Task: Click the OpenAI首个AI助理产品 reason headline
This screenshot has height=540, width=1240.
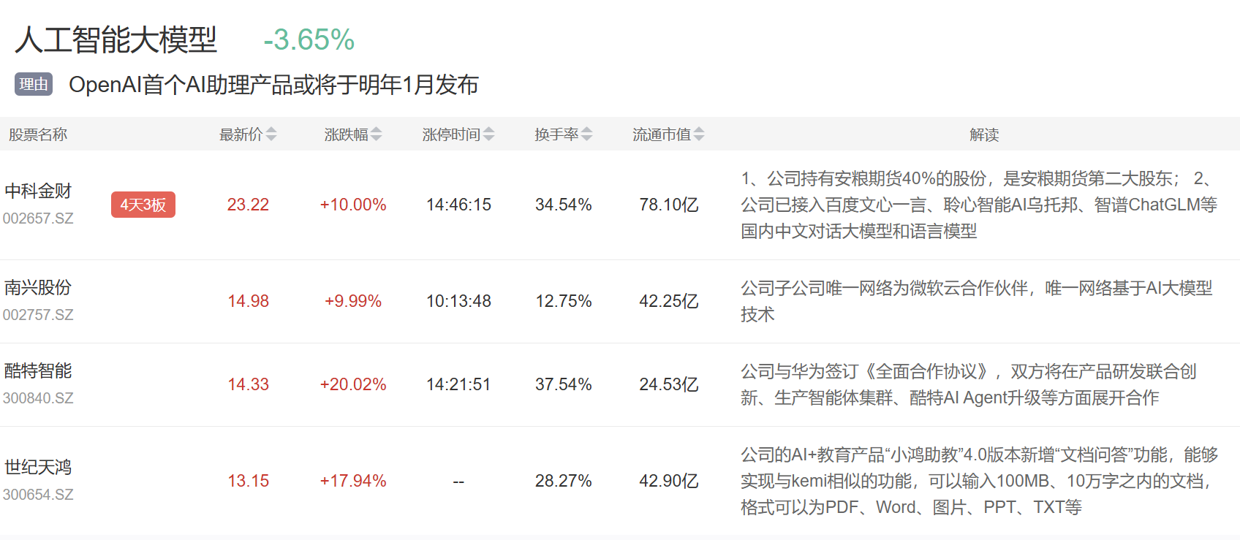Action: (273, 85)
